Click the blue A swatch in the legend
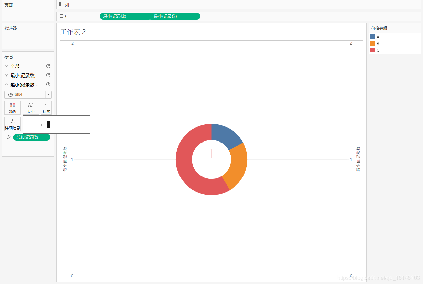The height and width of the screenshot is (284, 423). point(373,37)
